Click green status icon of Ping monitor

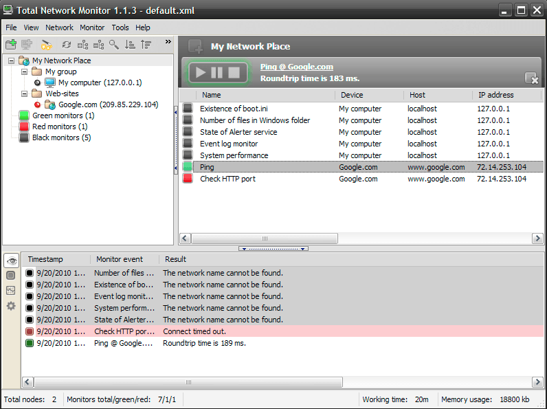point(188,167)
